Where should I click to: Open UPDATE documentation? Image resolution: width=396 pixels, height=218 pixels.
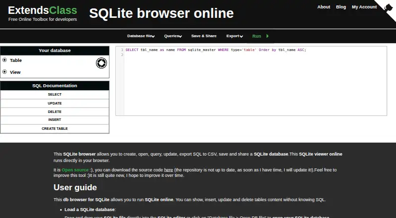pyautogui.click(x=55, y=103)
